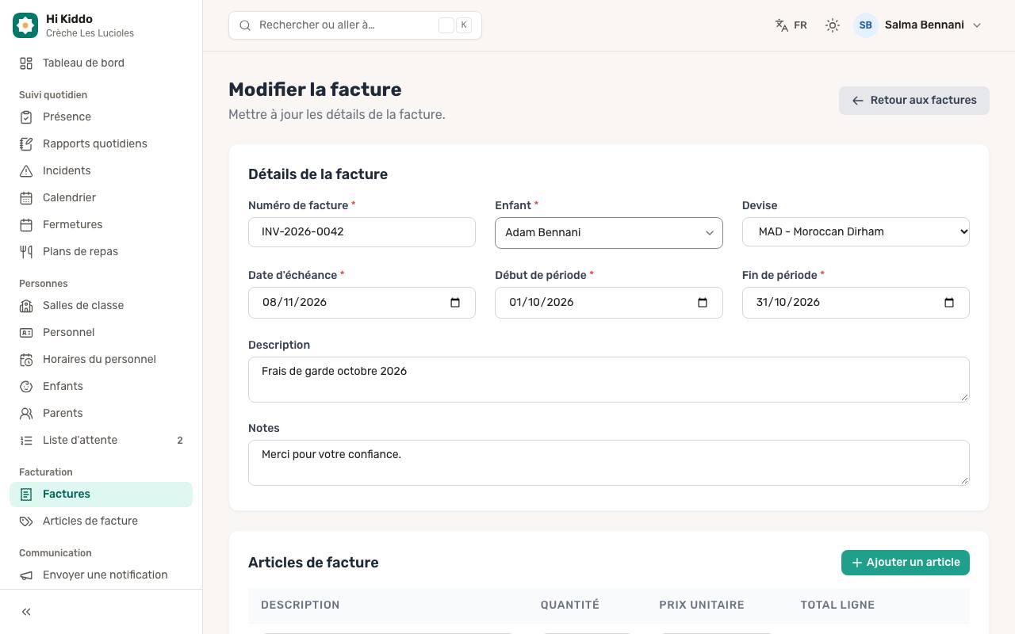This screenshot has height=634, width=1015.
Task: Click the Calendrier calendar icon
Action: tap(26, 198)
